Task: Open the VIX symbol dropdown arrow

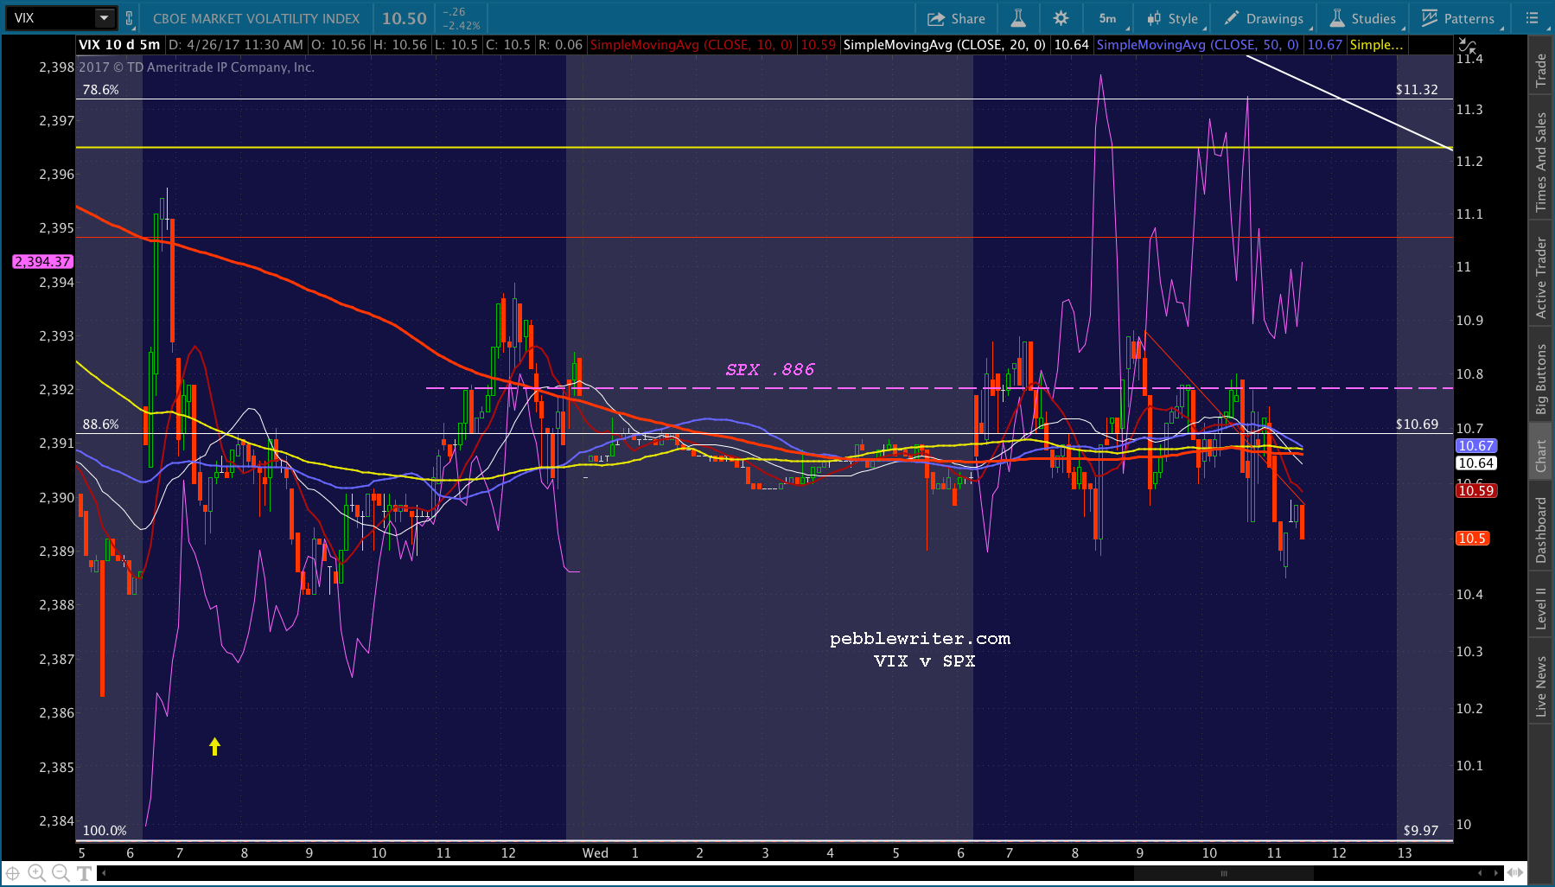Action: [x=104, y=18]
